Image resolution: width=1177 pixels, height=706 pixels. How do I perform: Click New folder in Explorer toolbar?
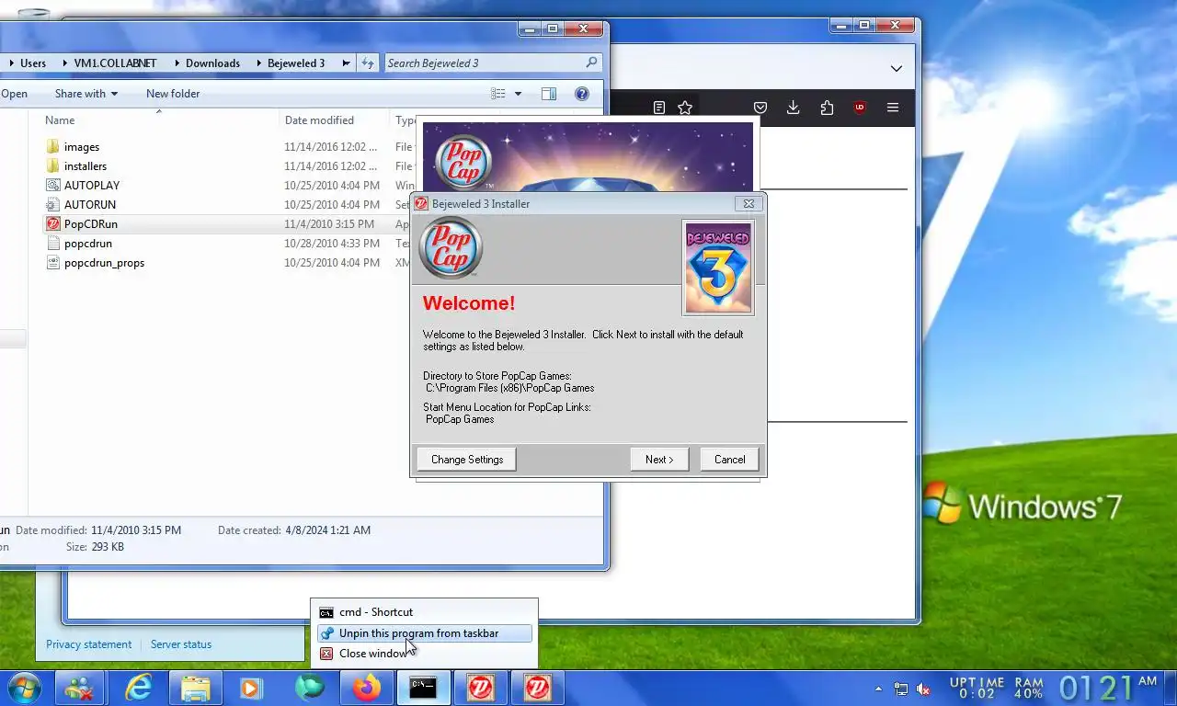pos(173,94)
